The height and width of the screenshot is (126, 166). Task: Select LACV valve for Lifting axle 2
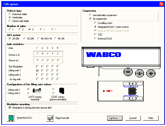28,93
